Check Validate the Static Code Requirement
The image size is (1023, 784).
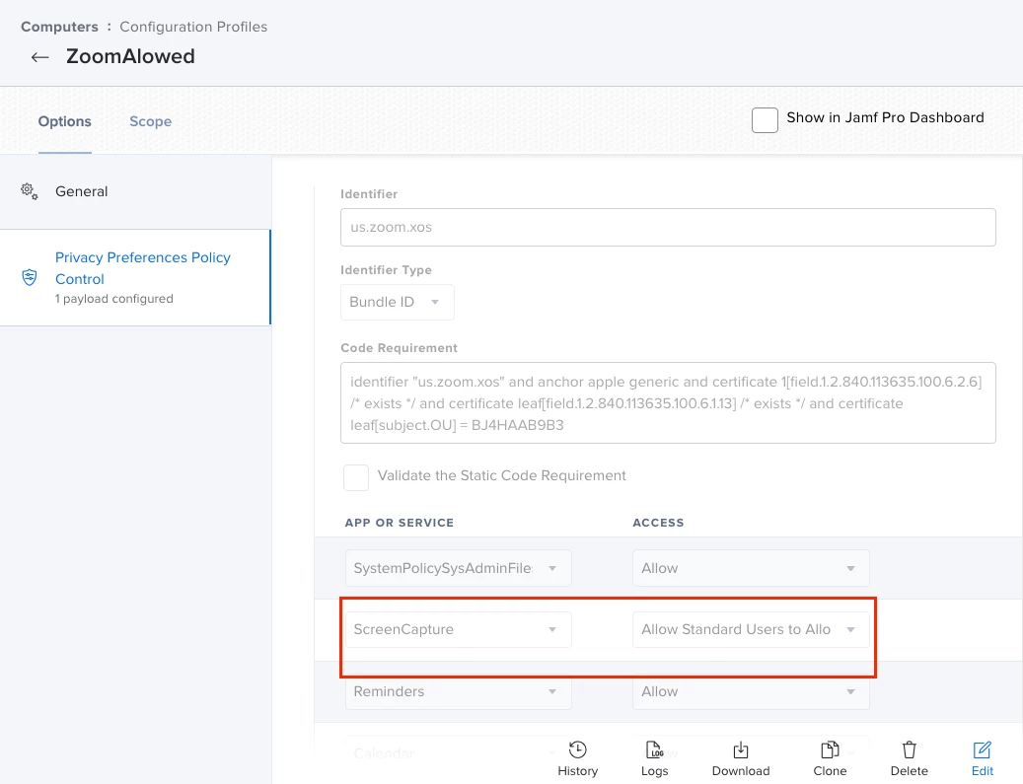pos(356,477)
